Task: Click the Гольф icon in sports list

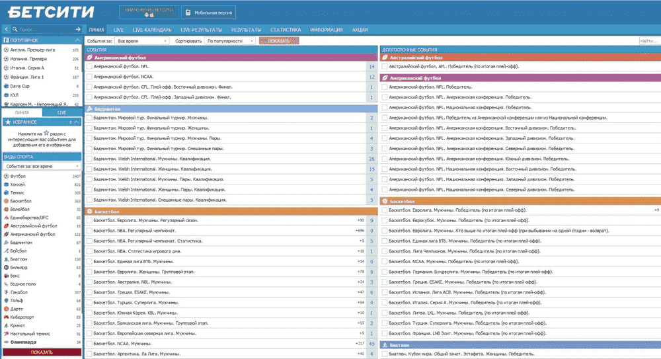Action: coord(7,300)
